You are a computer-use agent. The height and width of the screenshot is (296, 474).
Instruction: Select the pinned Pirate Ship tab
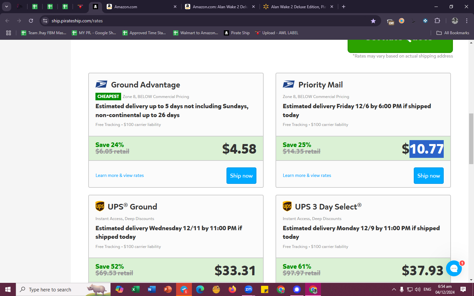pos(95,7)
